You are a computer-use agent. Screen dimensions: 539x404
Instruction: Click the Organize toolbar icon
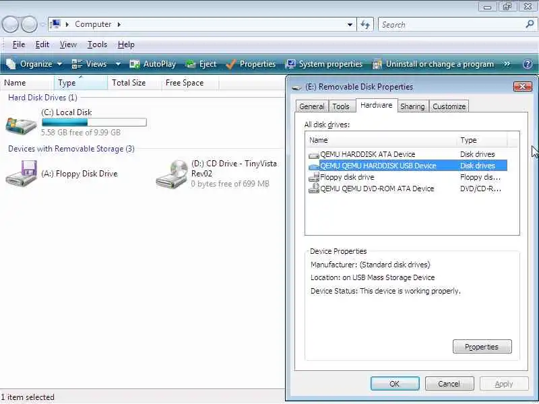(x=11, y=64)
